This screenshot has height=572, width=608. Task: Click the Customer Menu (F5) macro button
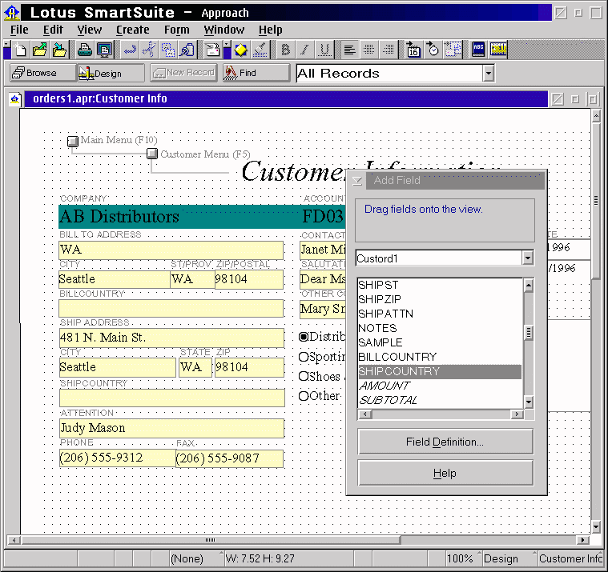coord(152,154)
